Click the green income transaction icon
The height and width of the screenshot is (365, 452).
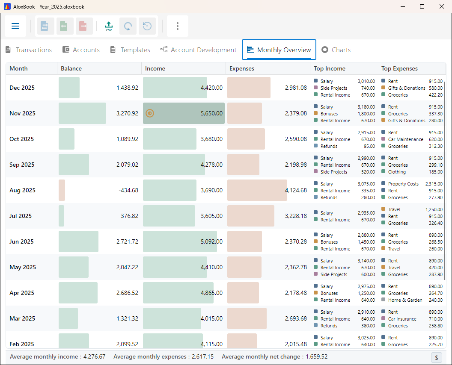tap(65, 26)
